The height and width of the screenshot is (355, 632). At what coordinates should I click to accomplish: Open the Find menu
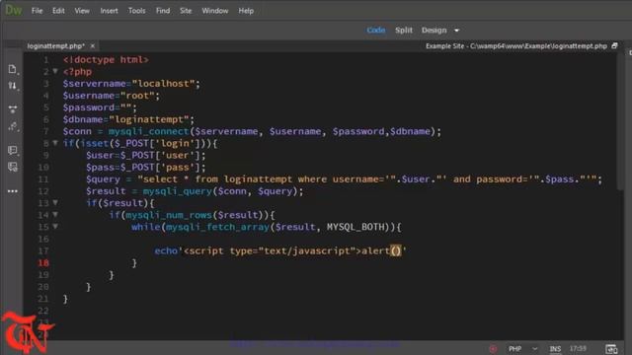[163, 11]
